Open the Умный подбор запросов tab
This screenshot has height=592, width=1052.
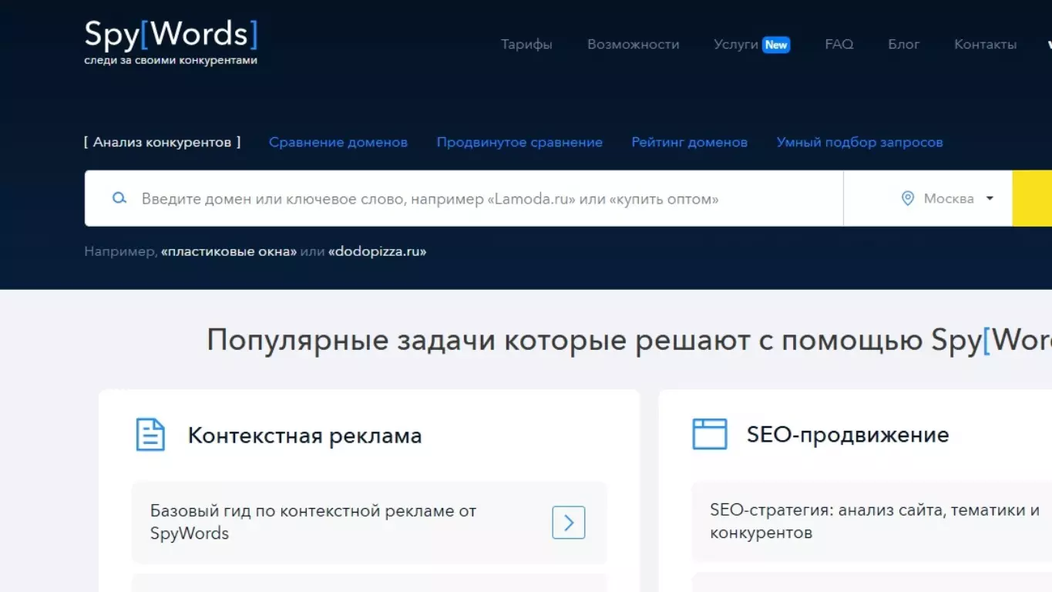point(859,142)
